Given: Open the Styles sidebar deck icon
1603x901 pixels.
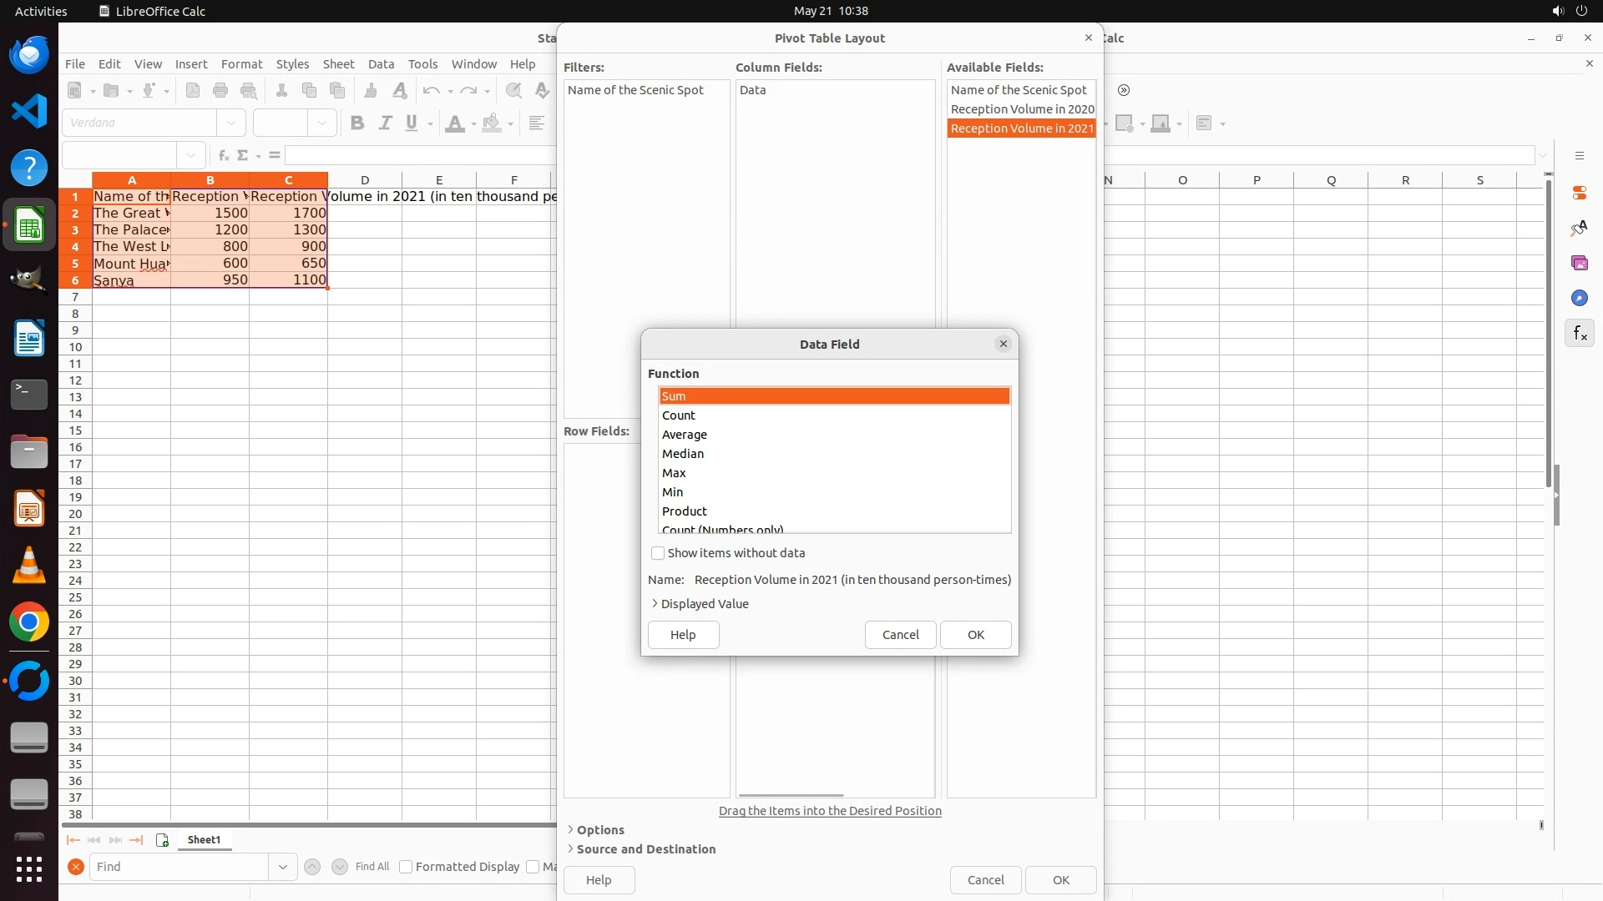Looking at the screenshot, I should (x=1579, y=228).
